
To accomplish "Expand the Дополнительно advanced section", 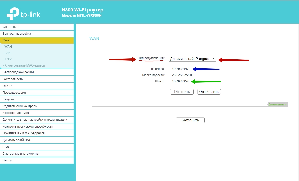I will pos(277,105).
